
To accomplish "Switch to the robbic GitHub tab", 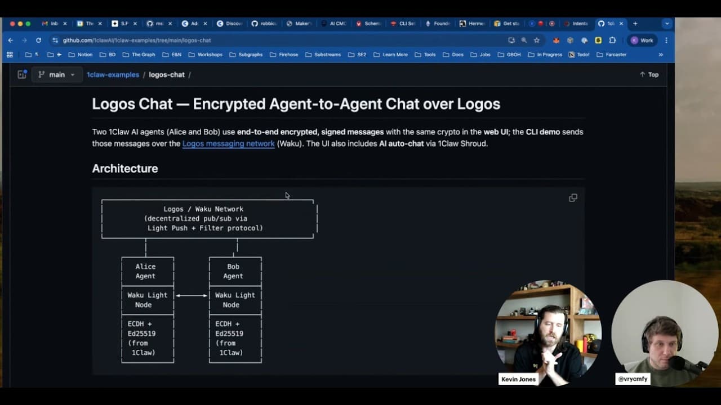I will tap(263, 24).
